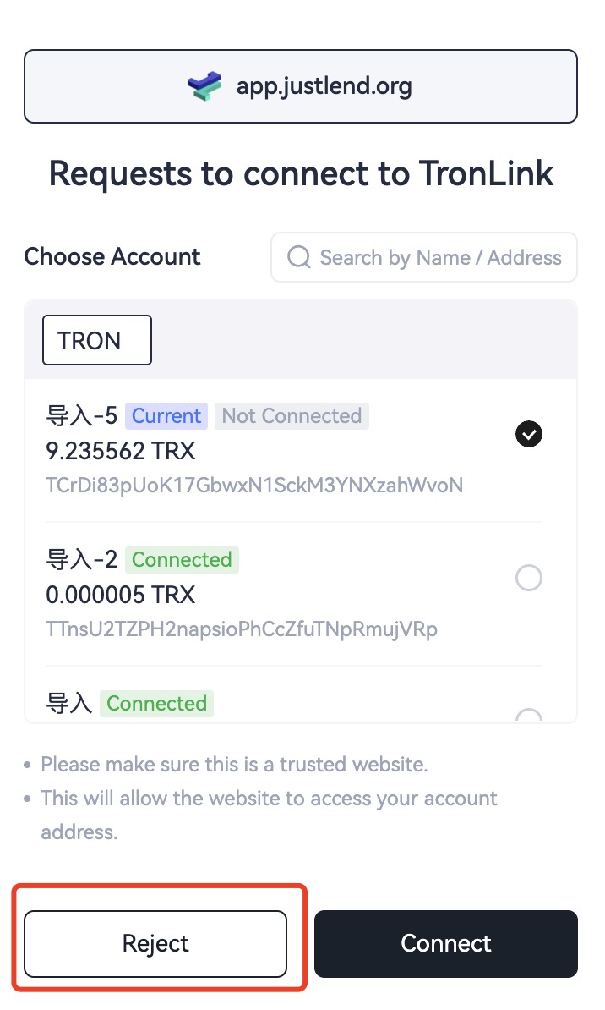Click address TTnsU2TZPH2napsioPhCcZfuTNpRmujVRp

pos(242,629)
